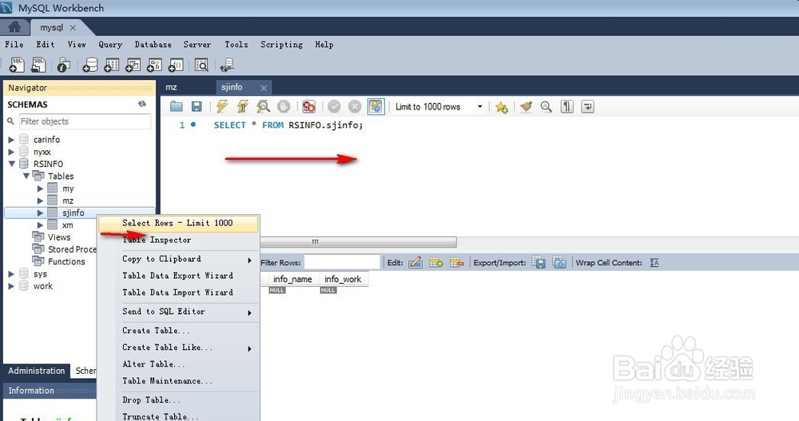The height and width of the screenshot is (421, 799).
Task: Import records from file icon
Action: click(559, 263)
